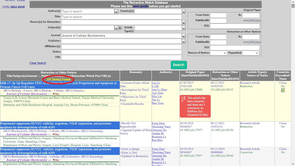The image size is (295, 166).
Task: Expand the Publisher dropdown arrow
Action: [x=183, y=41]
